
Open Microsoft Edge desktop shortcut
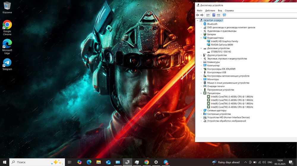(7, 47)
